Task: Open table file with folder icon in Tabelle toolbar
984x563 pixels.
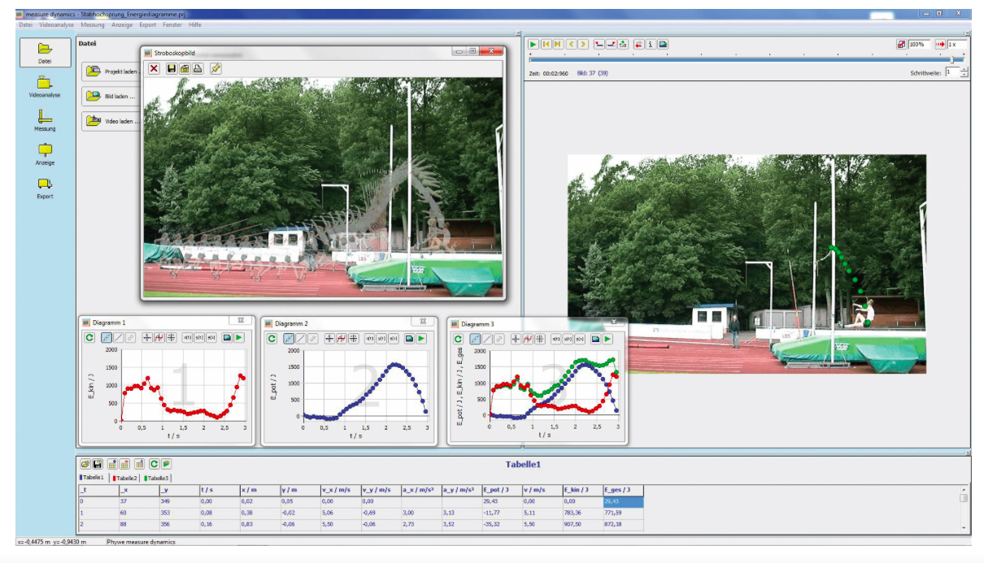Action: pyautogui.click(x=85, y=464)
